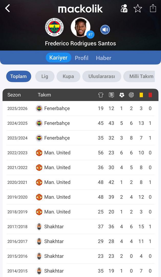Open the Fenerbahçe club crest in header

(x=54, y=27)
